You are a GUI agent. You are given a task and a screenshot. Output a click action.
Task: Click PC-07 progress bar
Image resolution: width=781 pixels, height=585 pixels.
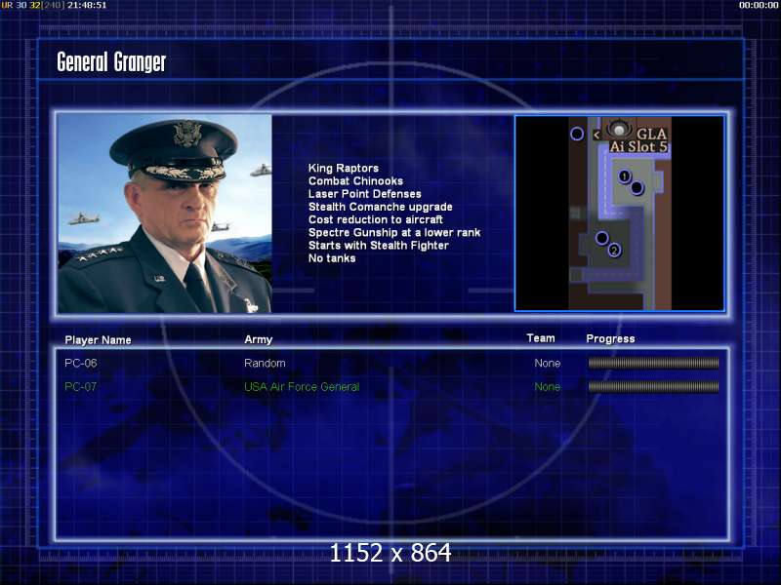coord(653,386)
